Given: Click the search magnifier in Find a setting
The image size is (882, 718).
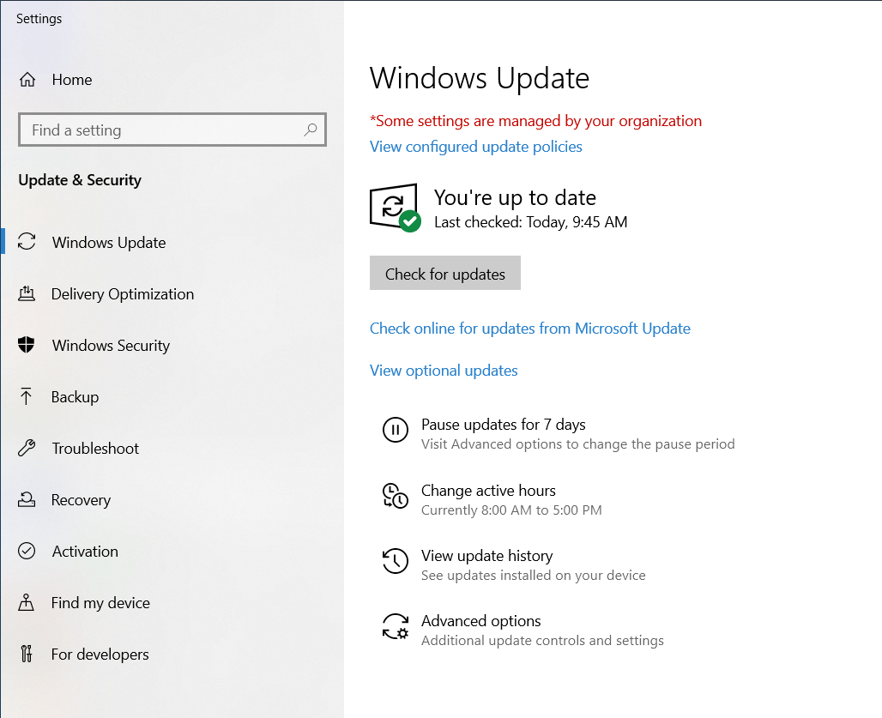Looking at the screenshot, I should point(311,130).
